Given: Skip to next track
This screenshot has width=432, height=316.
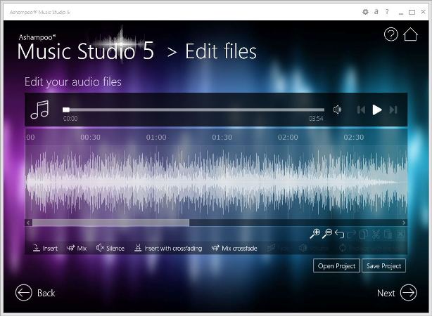Looking at the screenshot, I should [x=393, y=110].
